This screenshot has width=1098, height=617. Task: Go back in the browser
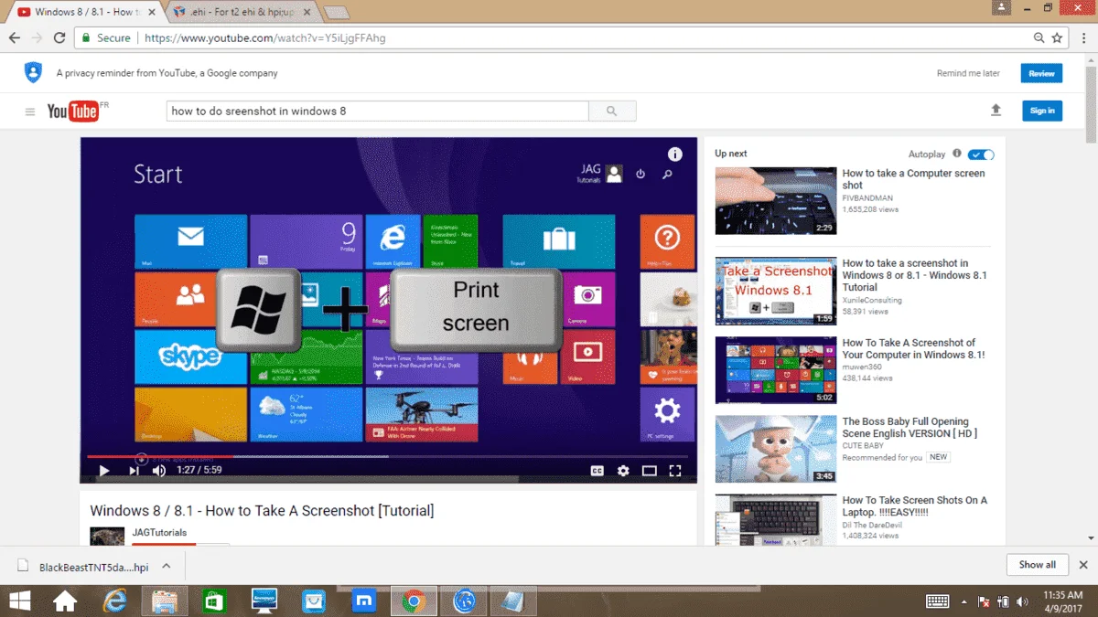[14, 38]
